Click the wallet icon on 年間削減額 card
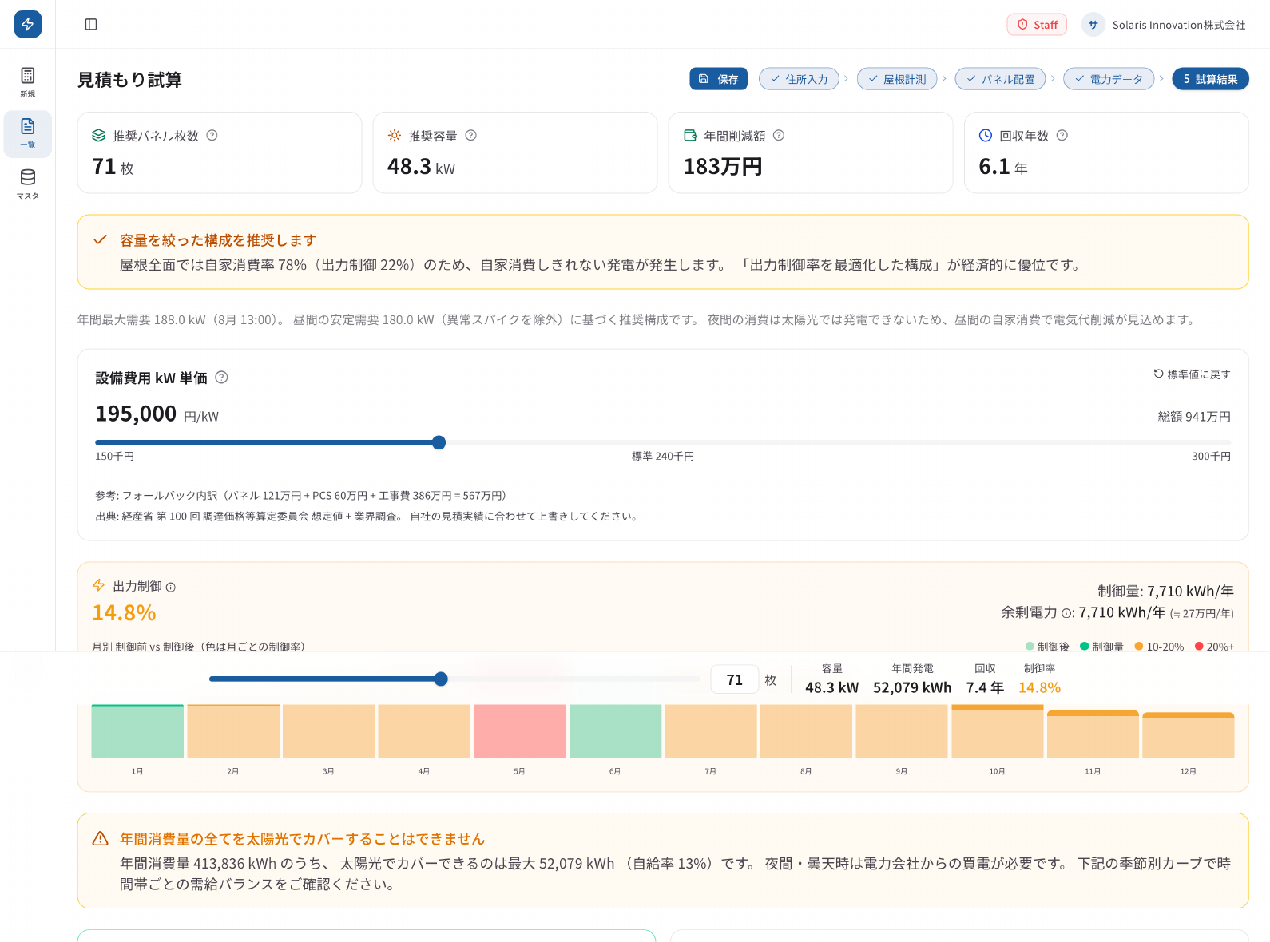The width and height of the screenshot is (1270, 942). click(x=690, y=136)
